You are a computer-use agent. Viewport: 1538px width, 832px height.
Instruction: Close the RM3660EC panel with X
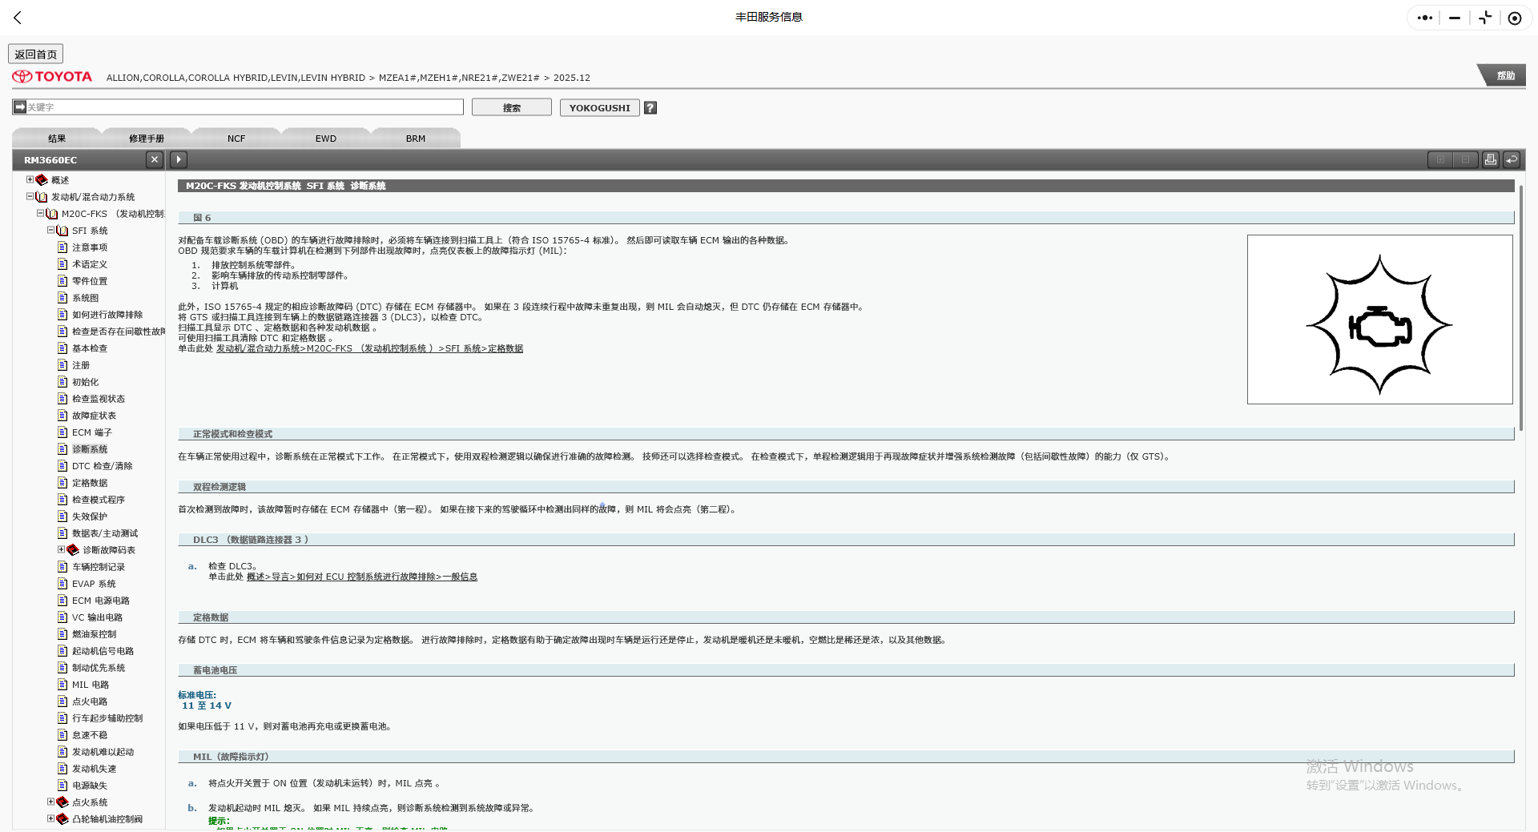(x=155, y=159)
